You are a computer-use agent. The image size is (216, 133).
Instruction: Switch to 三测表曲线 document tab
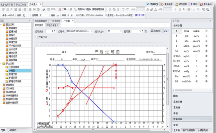55,21
